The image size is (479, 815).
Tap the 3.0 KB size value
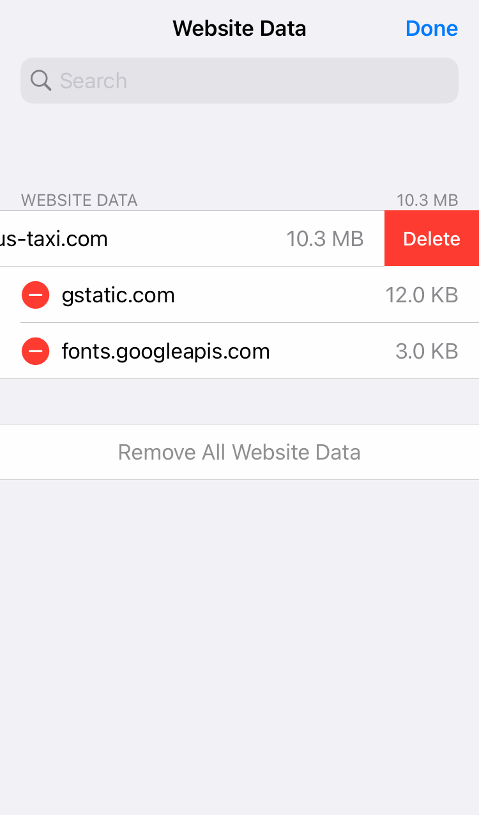[427, 351]
